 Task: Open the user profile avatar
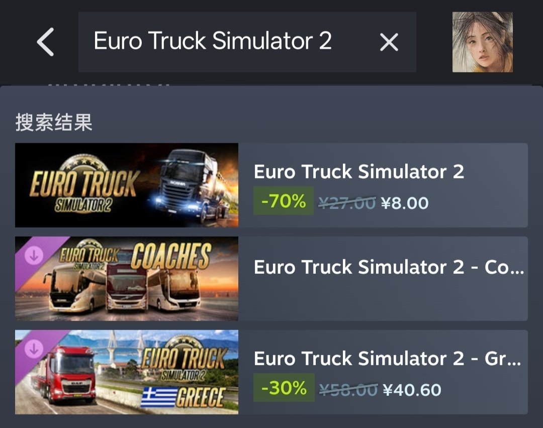pyautogui.click(x=482, y=42)
